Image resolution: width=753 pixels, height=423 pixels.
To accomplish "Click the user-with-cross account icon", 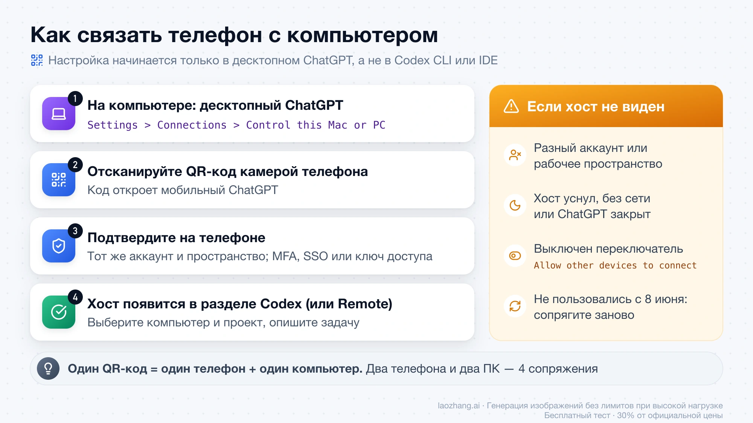I will (x=515, y=155).
